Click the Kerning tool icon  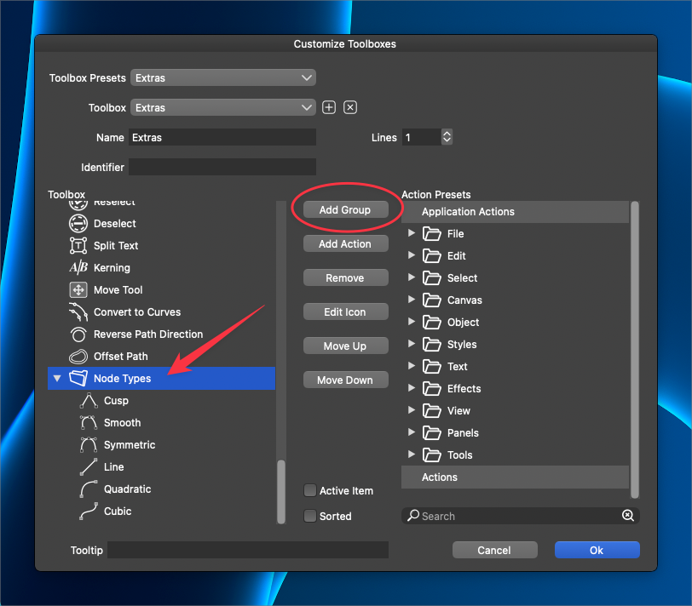point(78,268)
